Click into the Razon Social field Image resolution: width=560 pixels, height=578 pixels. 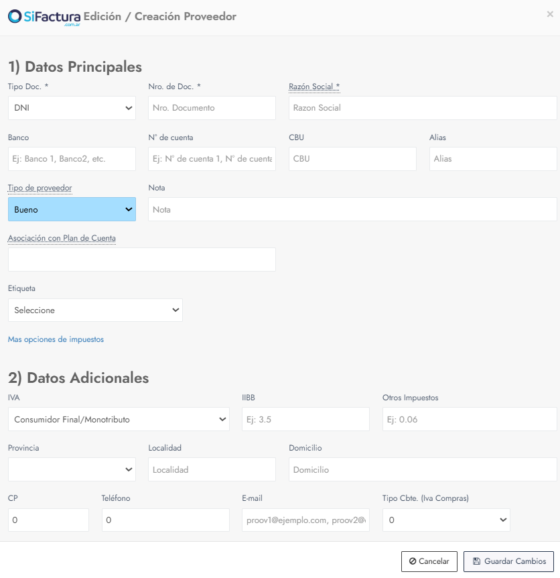pyautogui.click(x=423, y=108)
